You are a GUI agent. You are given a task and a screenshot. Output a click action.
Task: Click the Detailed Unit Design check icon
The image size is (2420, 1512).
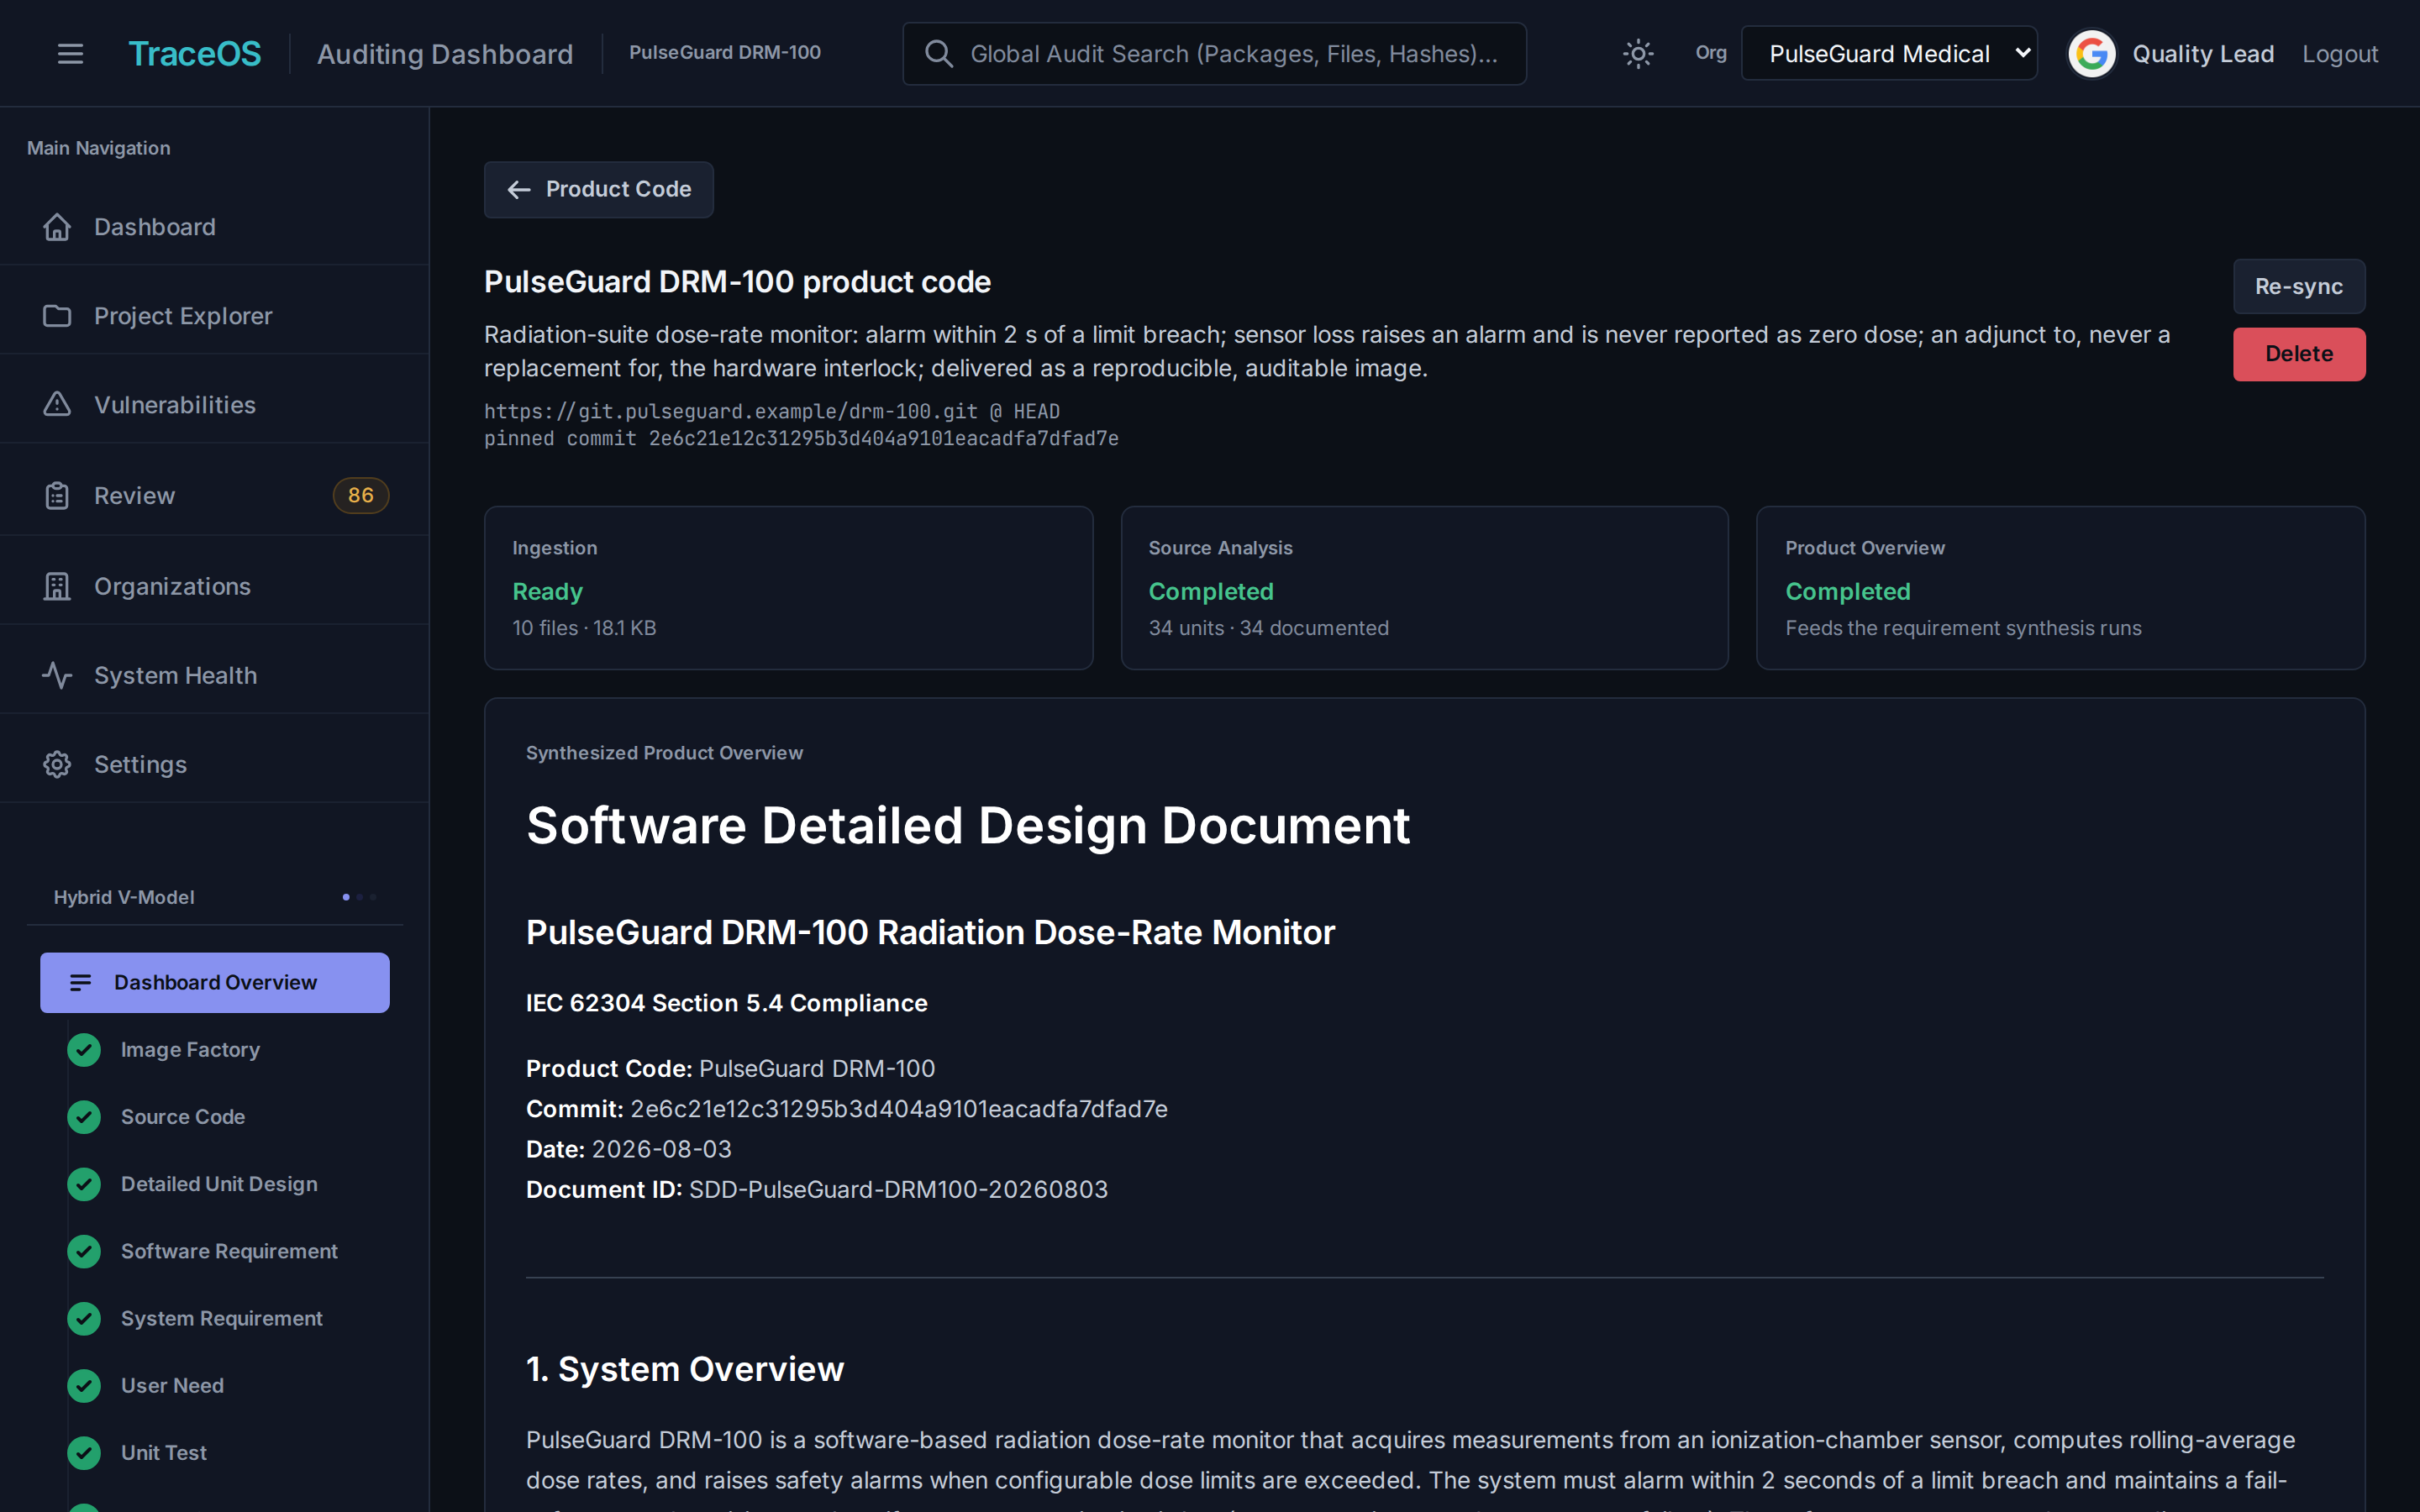coord(84,1184)
